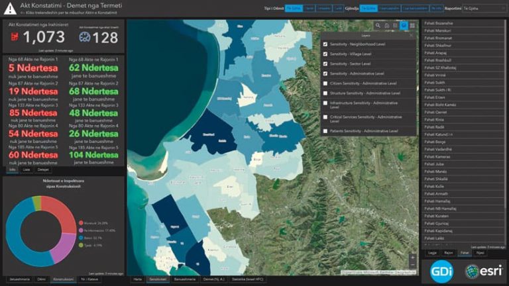
Task: Open the Demi chart tab
Action: point(42,279)
